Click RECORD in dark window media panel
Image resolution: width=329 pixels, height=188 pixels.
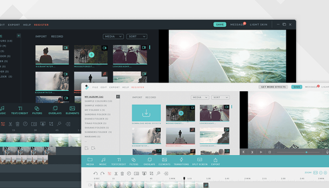click(57, 36)
